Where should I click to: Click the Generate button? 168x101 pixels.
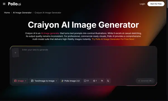145,81
